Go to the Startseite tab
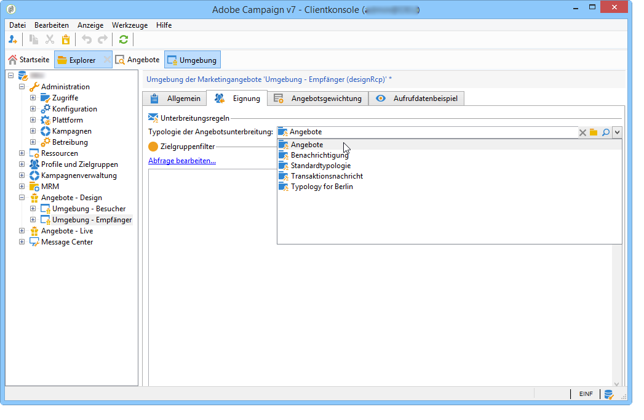Screen dimensions: 644x420 pyautogui.click(x=29, y=60)
